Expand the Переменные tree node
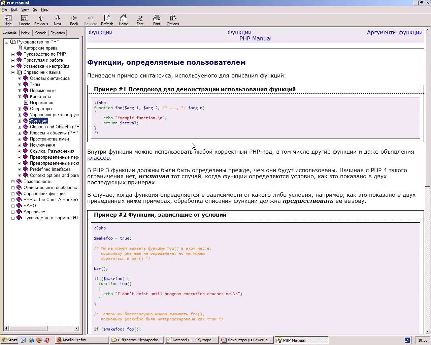The height and width of the screenshot is (345, 431). click(19, 91)
